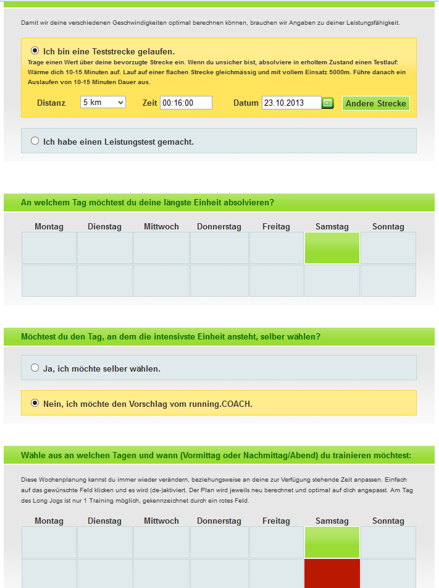Click the red Samstag Long Jog cell

[x=332, y=574]
